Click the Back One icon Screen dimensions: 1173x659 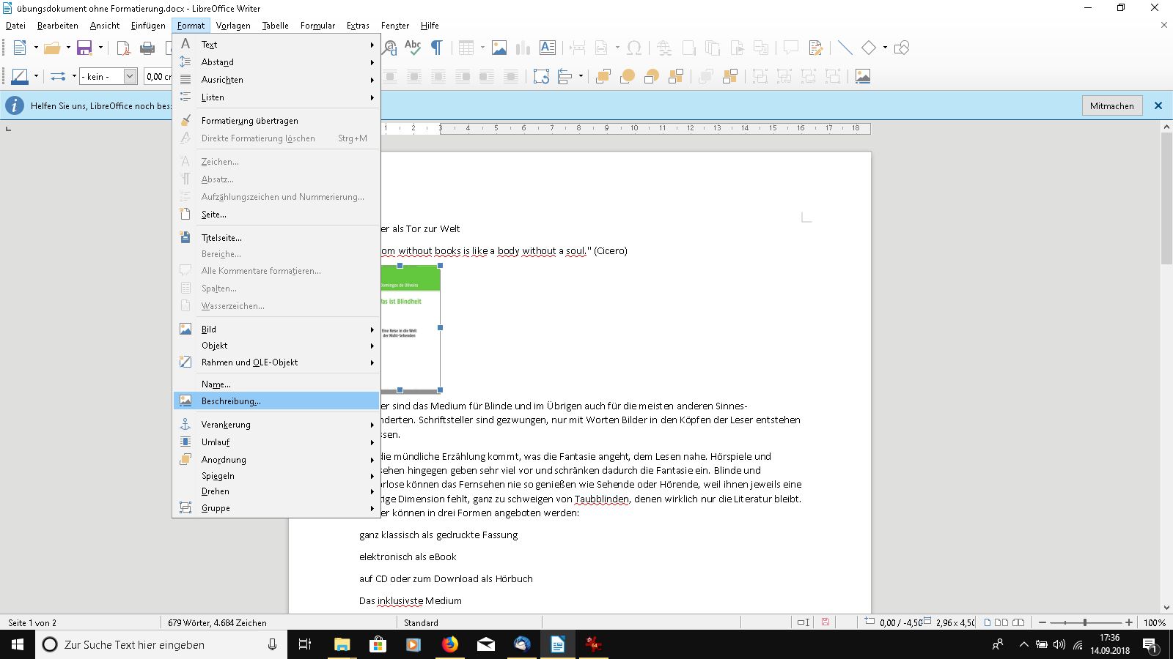(x=652, y=77)
